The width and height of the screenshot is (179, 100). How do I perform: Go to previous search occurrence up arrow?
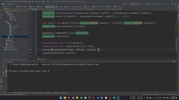102,9
